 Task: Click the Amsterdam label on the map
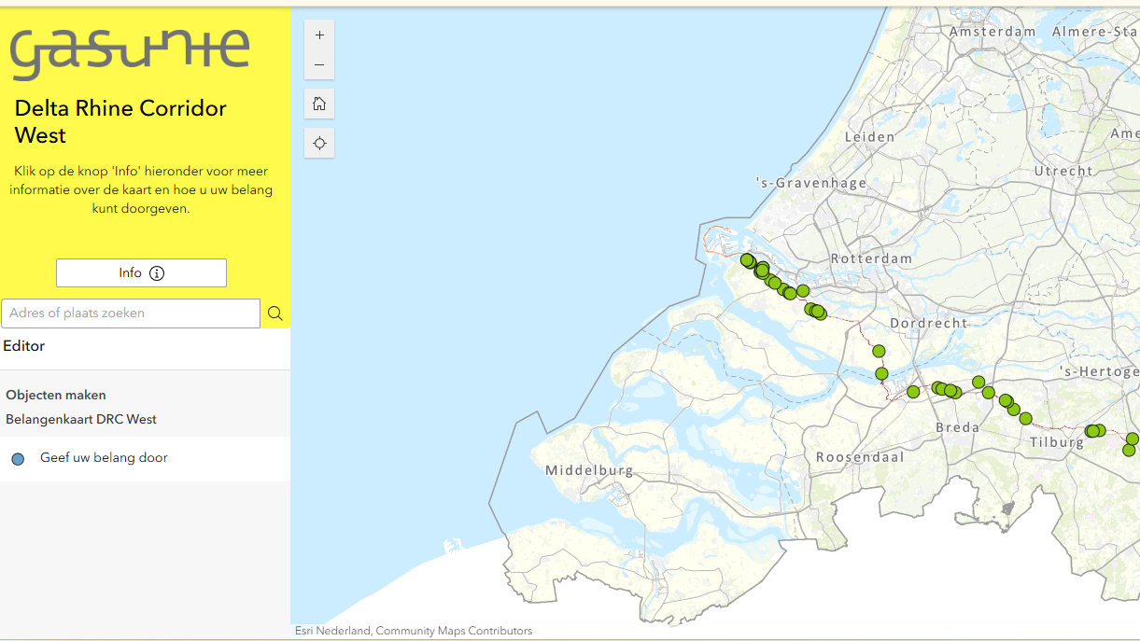click(x=992, y=32)
